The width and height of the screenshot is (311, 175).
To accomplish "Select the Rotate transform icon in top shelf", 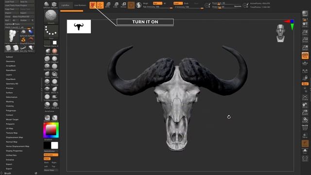I will click(123, 5).
